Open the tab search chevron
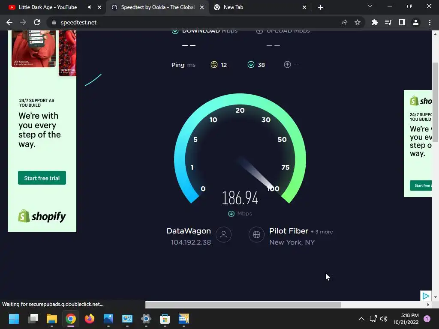 370,6
